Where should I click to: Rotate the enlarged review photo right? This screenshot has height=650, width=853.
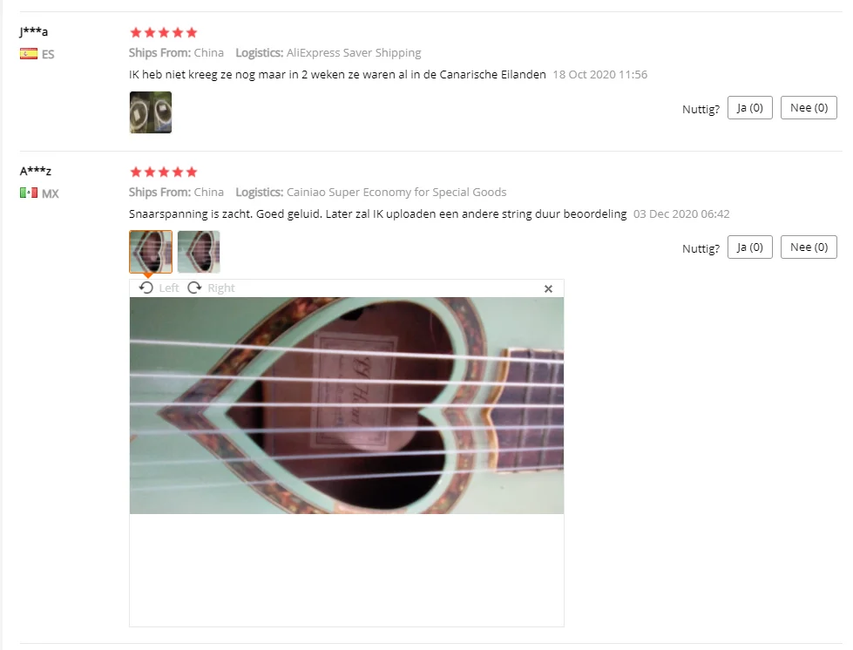pos(211,288)
